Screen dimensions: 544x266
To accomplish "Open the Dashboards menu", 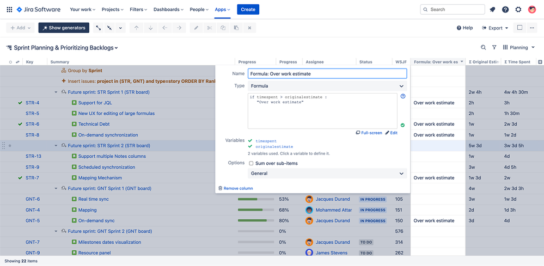I will click(169, 10).
